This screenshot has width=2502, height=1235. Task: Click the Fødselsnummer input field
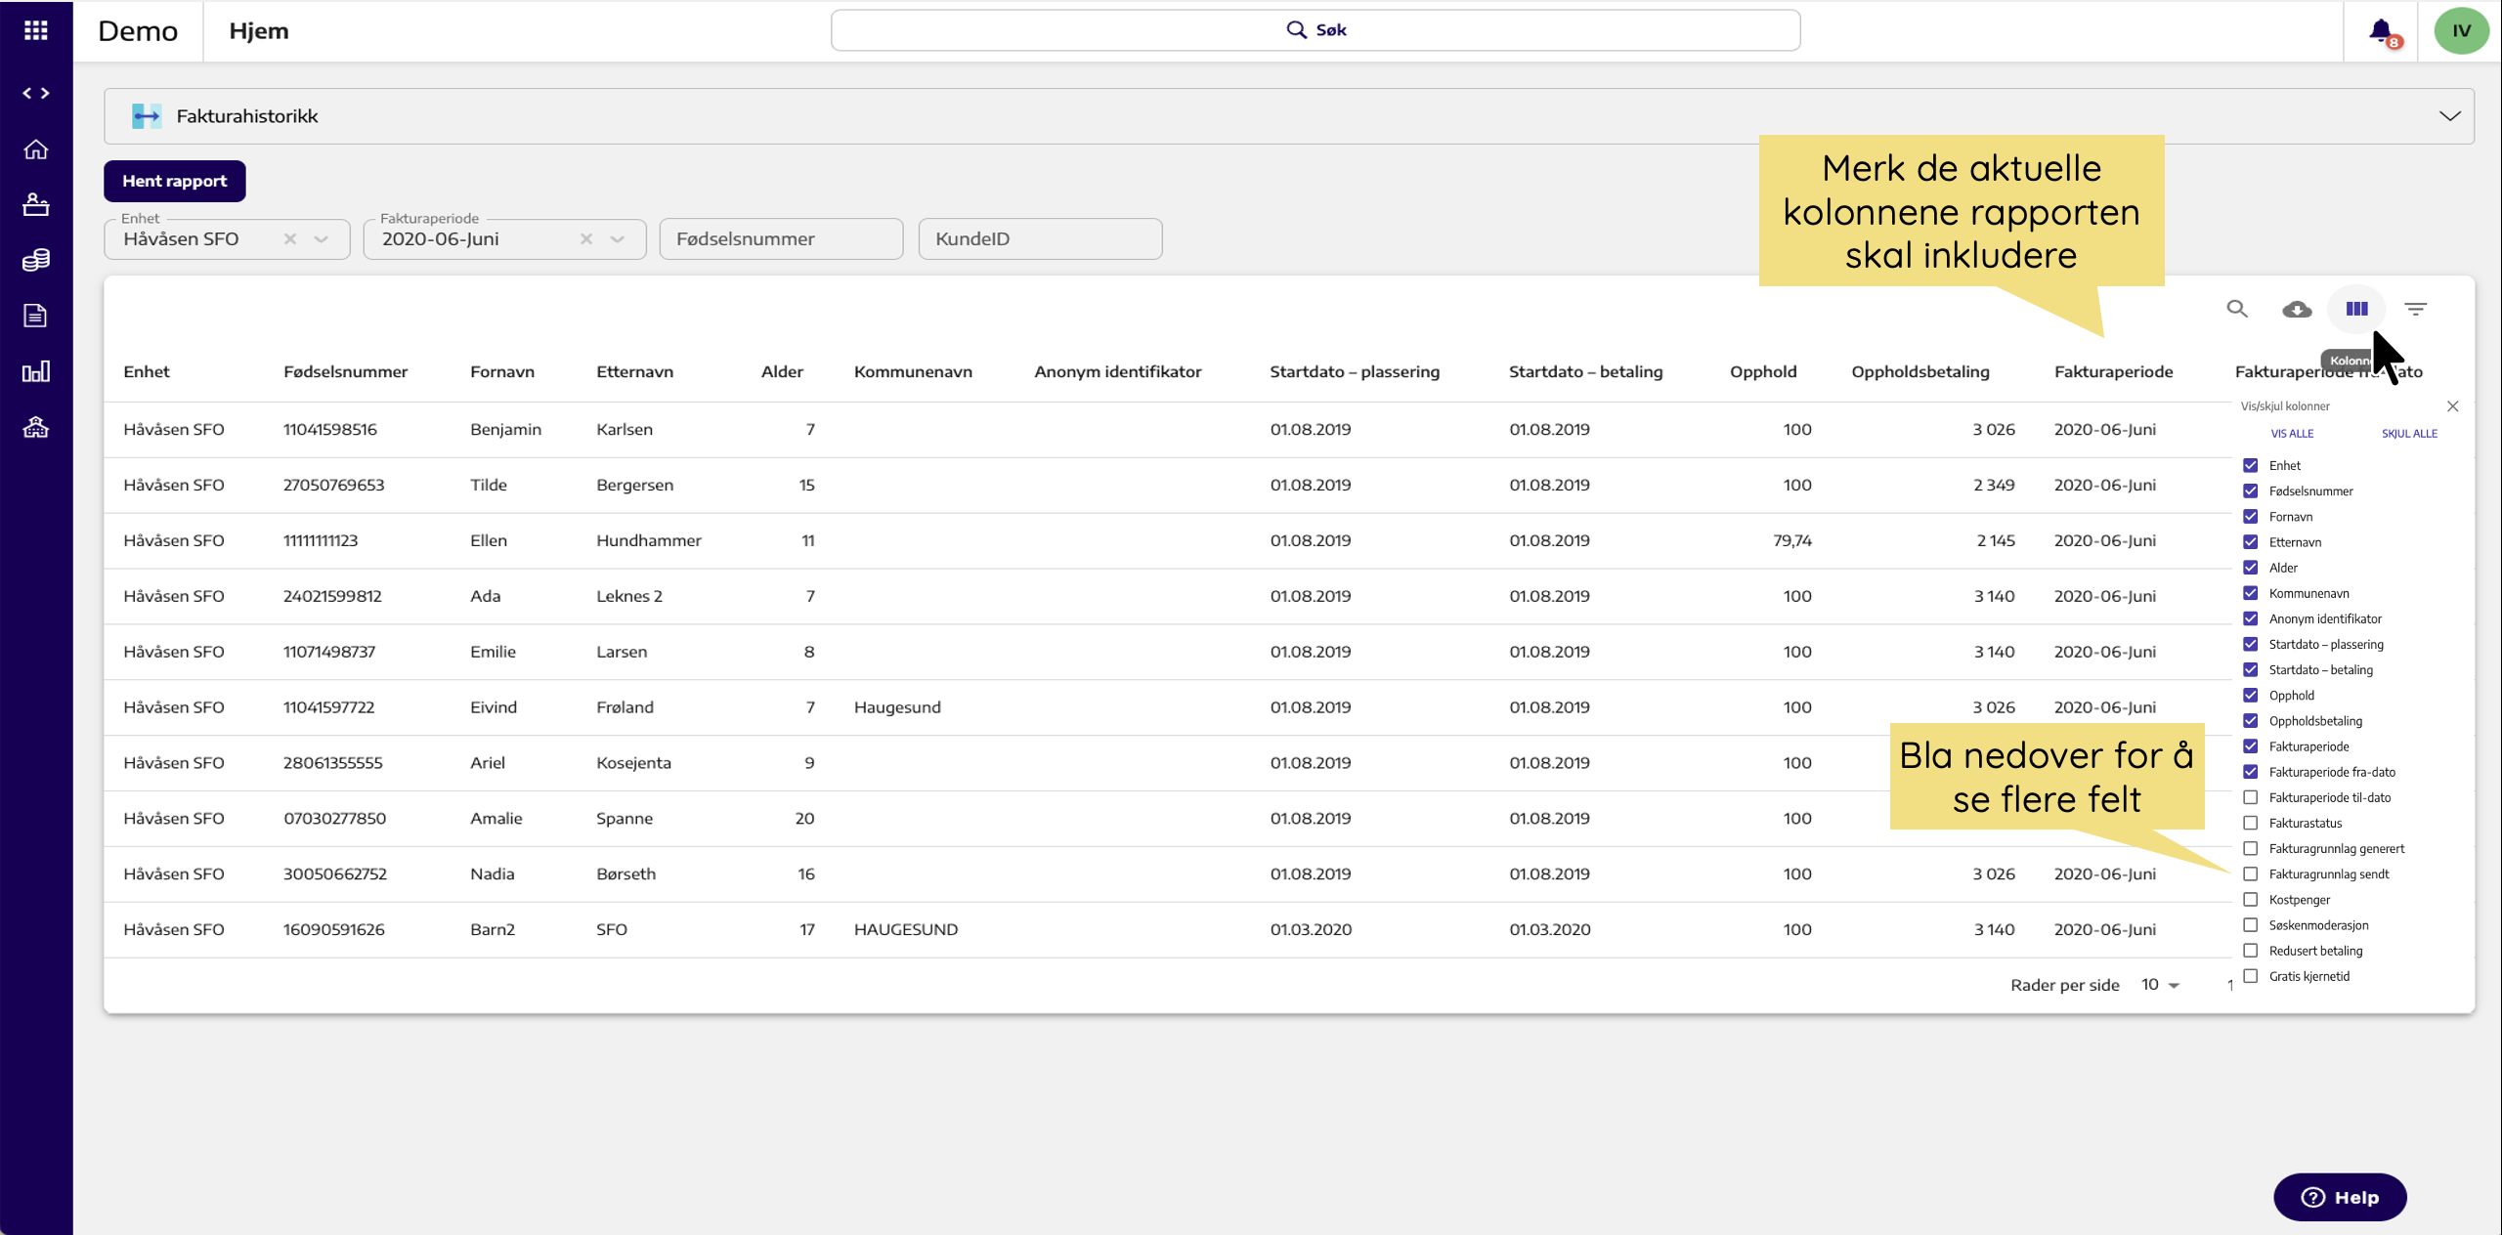pos(781,239)
